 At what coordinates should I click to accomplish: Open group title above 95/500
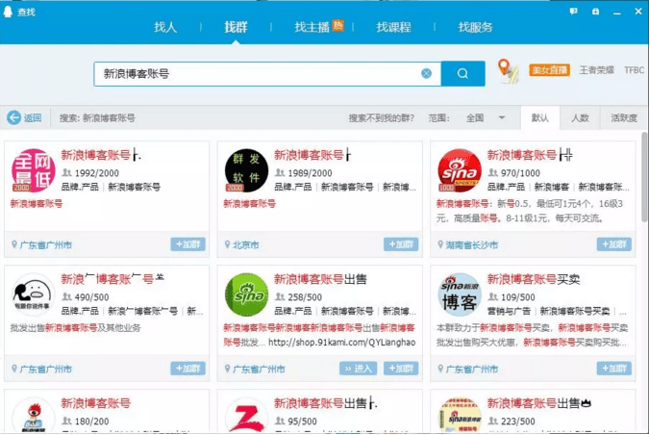click(x=326, y=403)
